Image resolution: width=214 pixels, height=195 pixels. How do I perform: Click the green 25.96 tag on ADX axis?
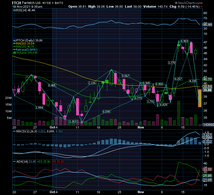[x=207, y=176]
